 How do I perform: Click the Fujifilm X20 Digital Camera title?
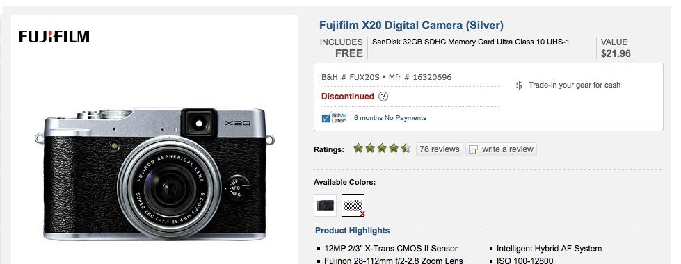411,25
